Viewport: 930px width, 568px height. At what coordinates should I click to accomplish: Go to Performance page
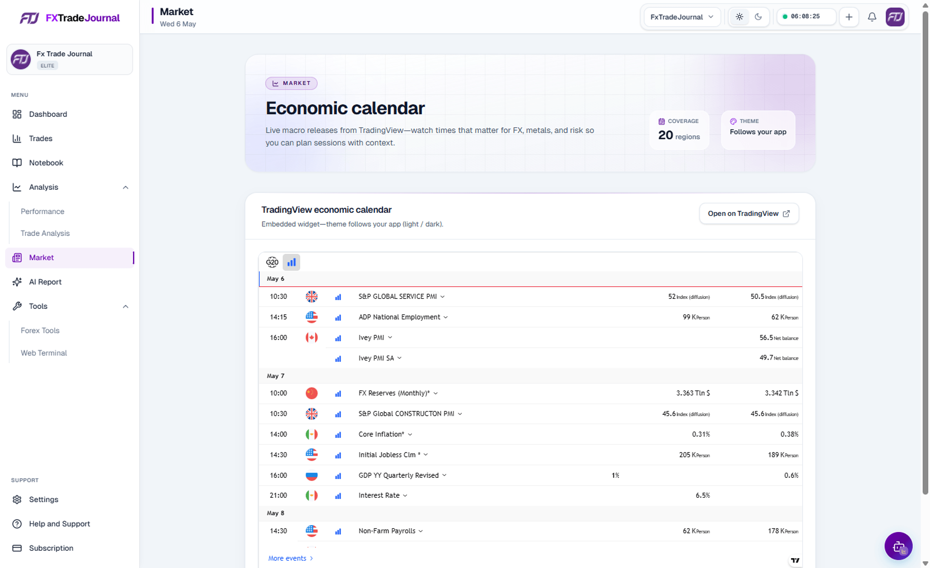(43, 212)
